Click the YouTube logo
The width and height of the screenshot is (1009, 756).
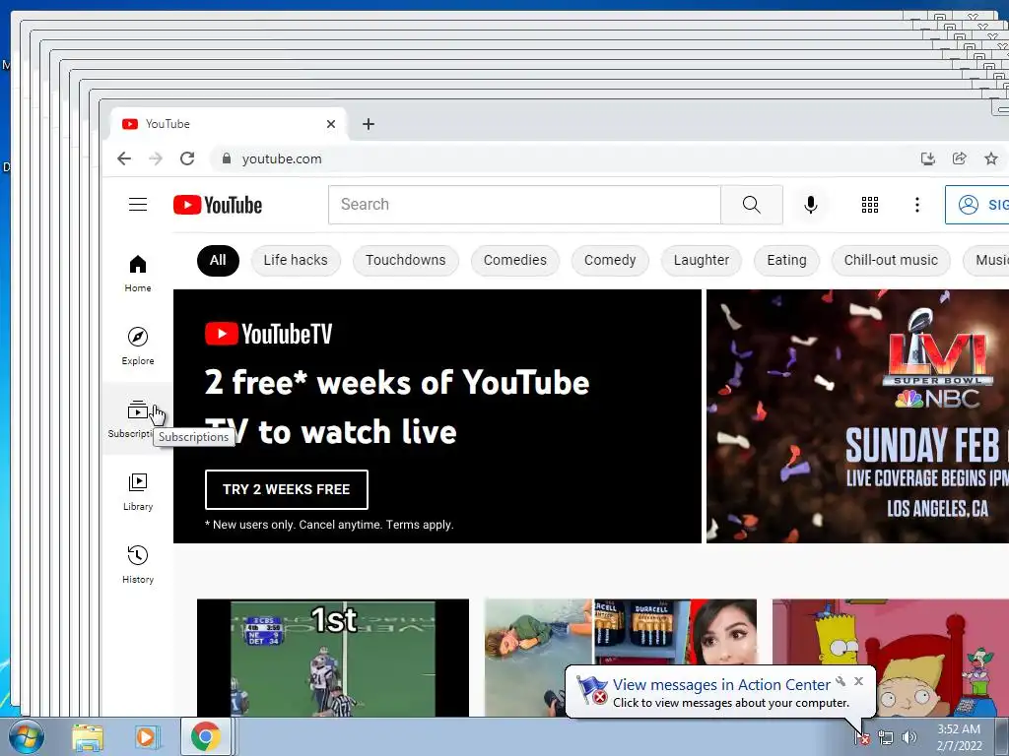(x=218, y=205)
